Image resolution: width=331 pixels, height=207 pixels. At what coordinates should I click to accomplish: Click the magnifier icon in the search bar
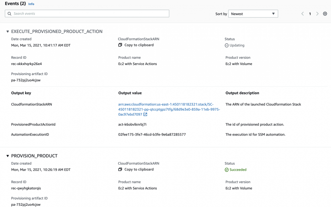9,13
